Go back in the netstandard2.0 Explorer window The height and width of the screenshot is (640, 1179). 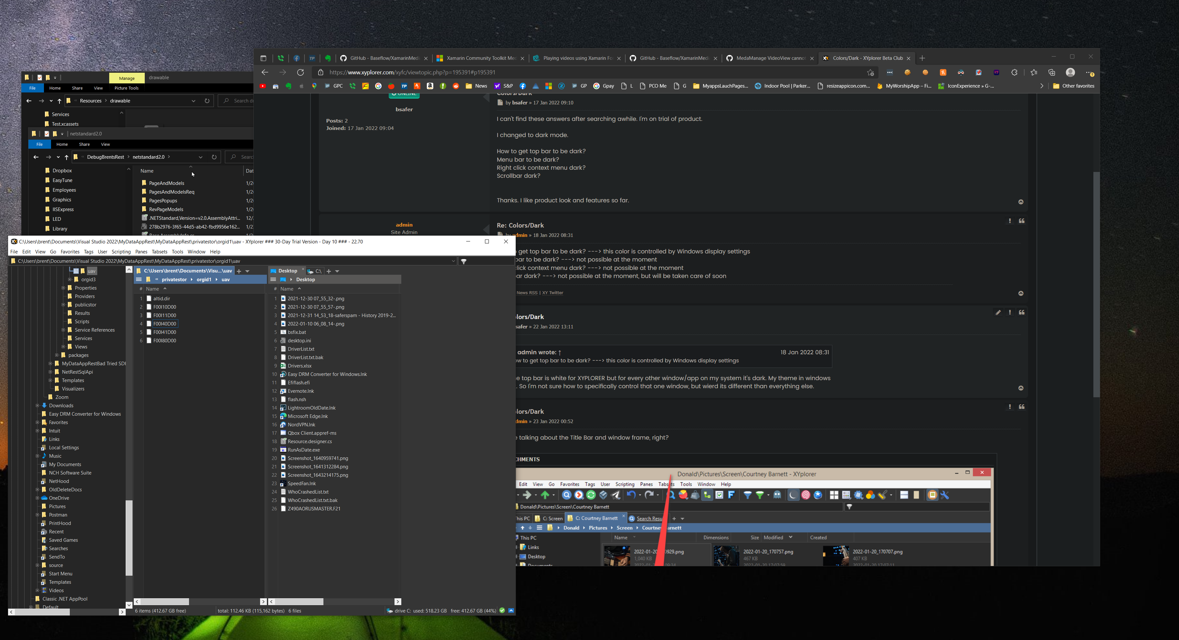pos(36,157)
